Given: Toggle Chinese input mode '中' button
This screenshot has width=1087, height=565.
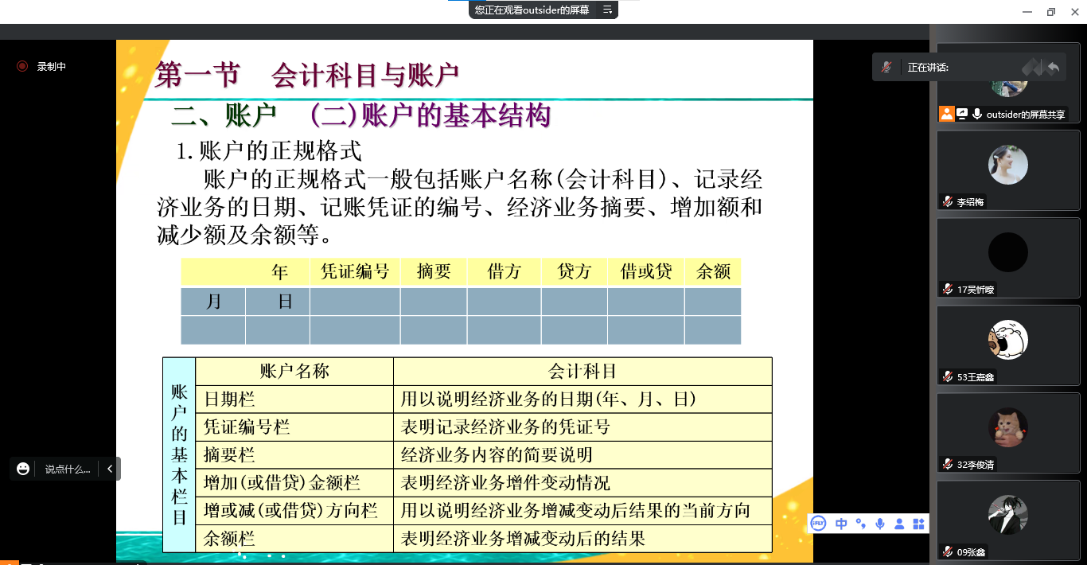Looking at the screenshot, I should tap(840, 524).
